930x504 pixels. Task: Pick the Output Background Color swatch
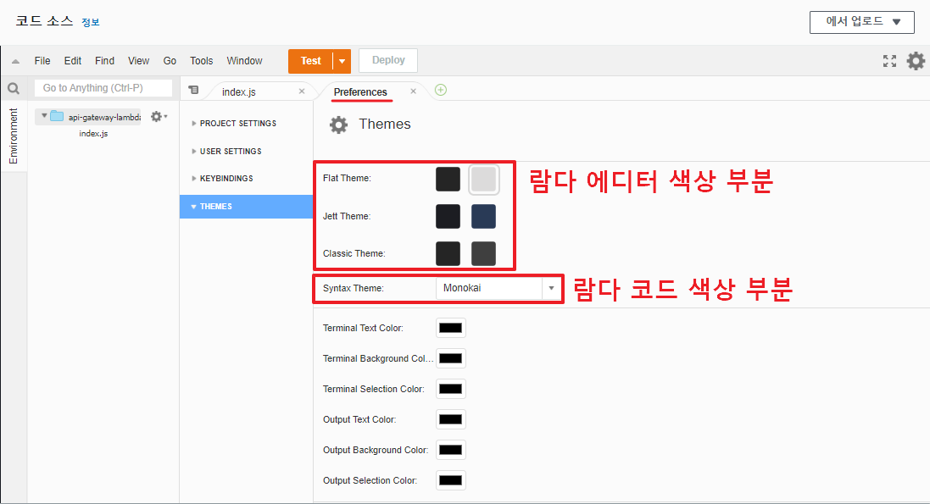point(451,450)
